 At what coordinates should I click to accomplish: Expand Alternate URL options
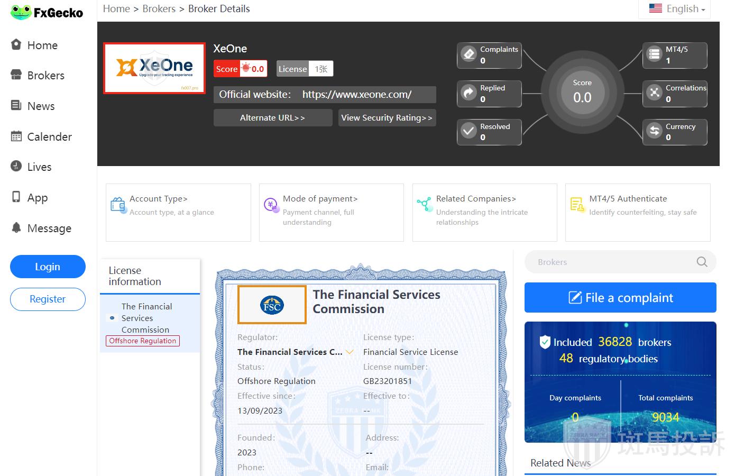click(x=272, y=118)
